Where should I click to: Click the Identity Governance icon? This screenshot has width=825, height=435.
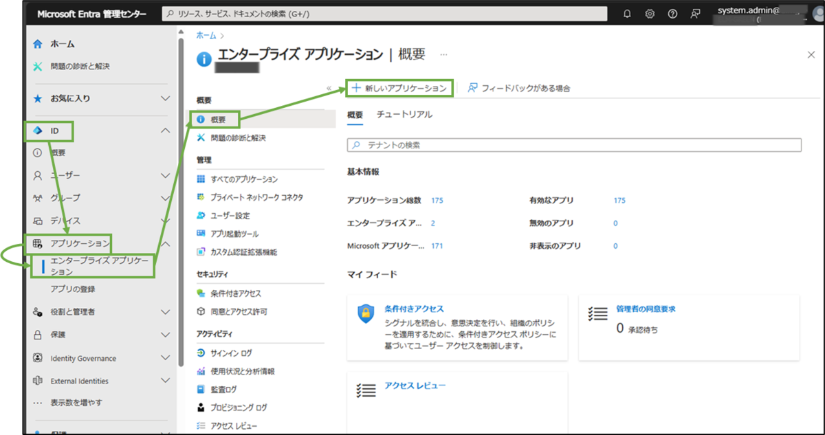[38, 358]
